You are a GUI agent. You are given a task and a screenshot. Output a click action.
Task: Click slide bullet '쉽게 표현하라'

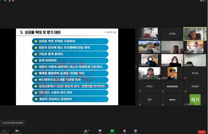tap(70, 60)
